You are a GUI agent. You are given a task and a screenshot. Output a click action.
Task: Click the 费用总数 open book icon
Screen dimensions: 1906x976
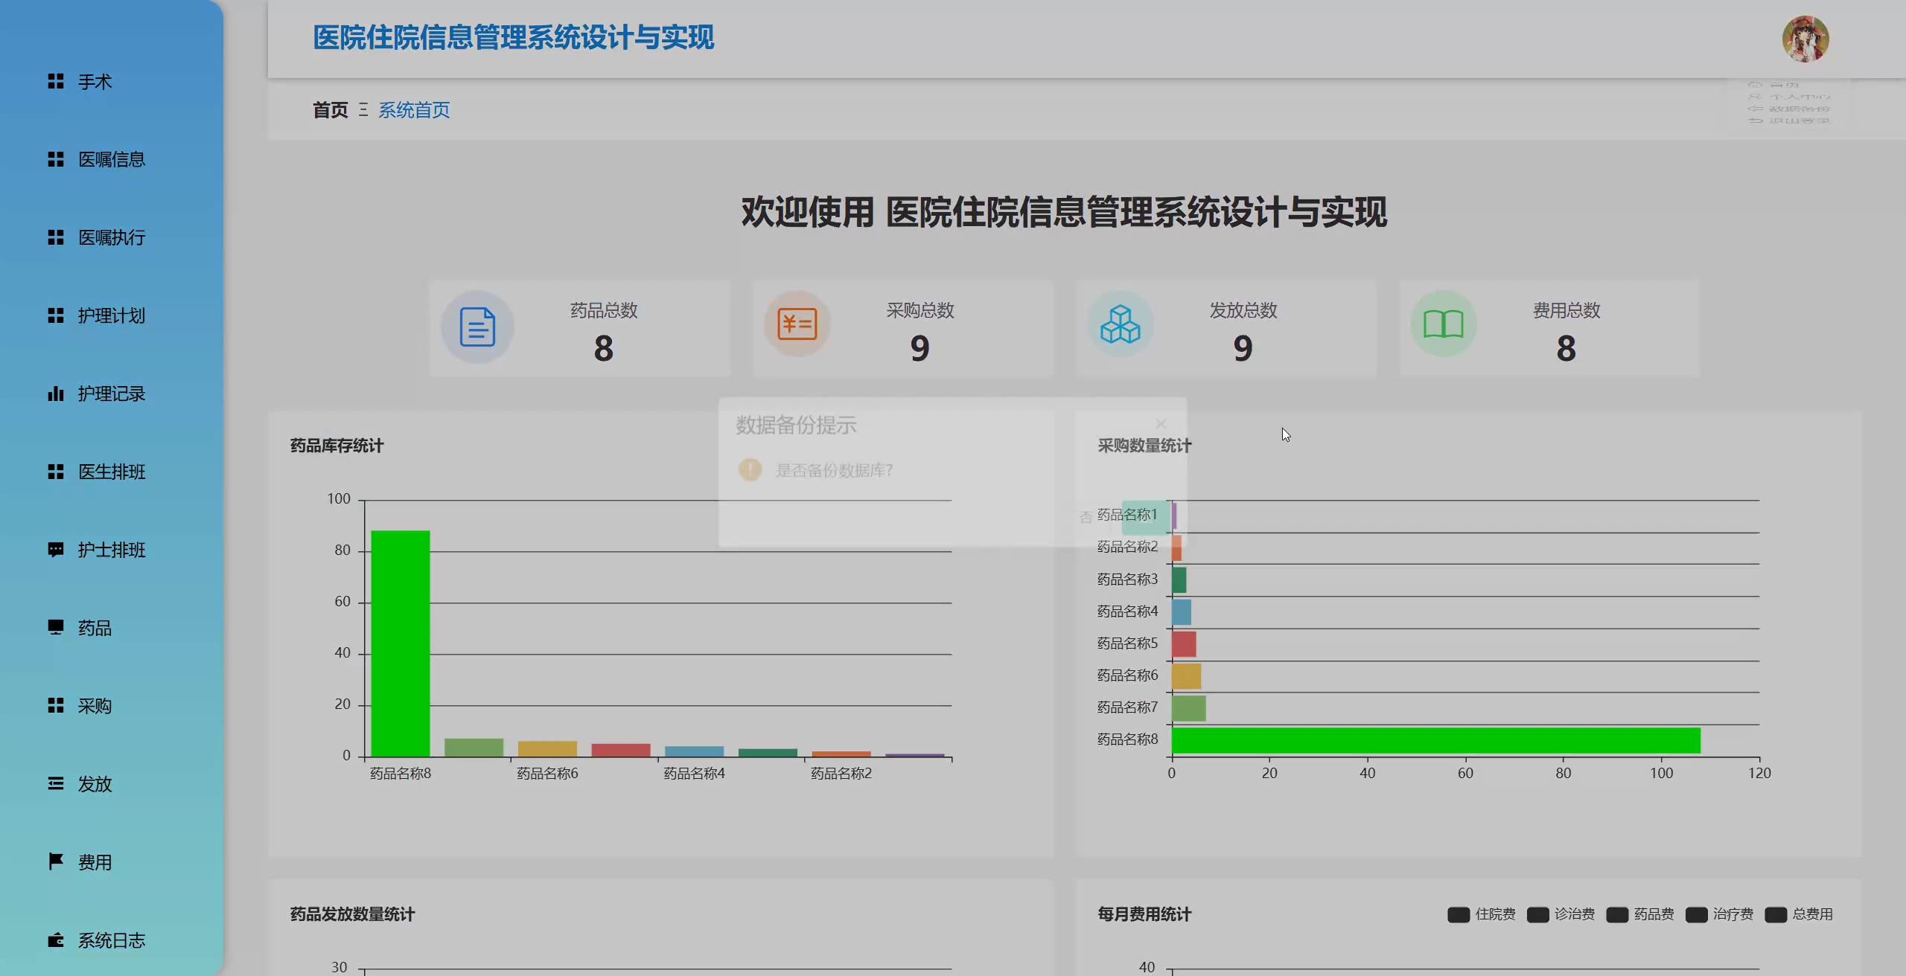pos(1443,324)
